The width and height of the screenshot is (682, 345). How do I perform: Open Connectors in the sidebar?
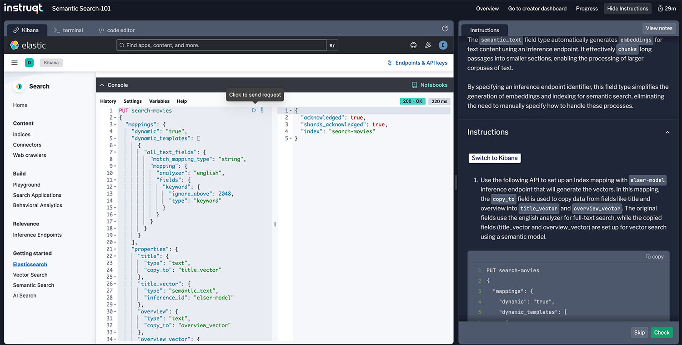point(27,145)
